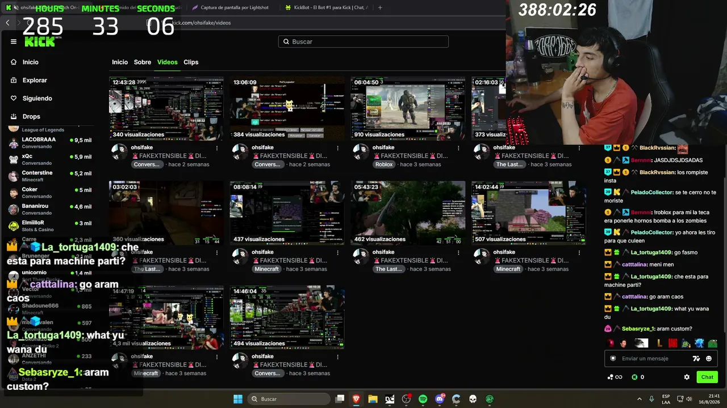Open the Kick hamburger sidebar menu
This screenshot has height=408, width=727.
(14, 41)
